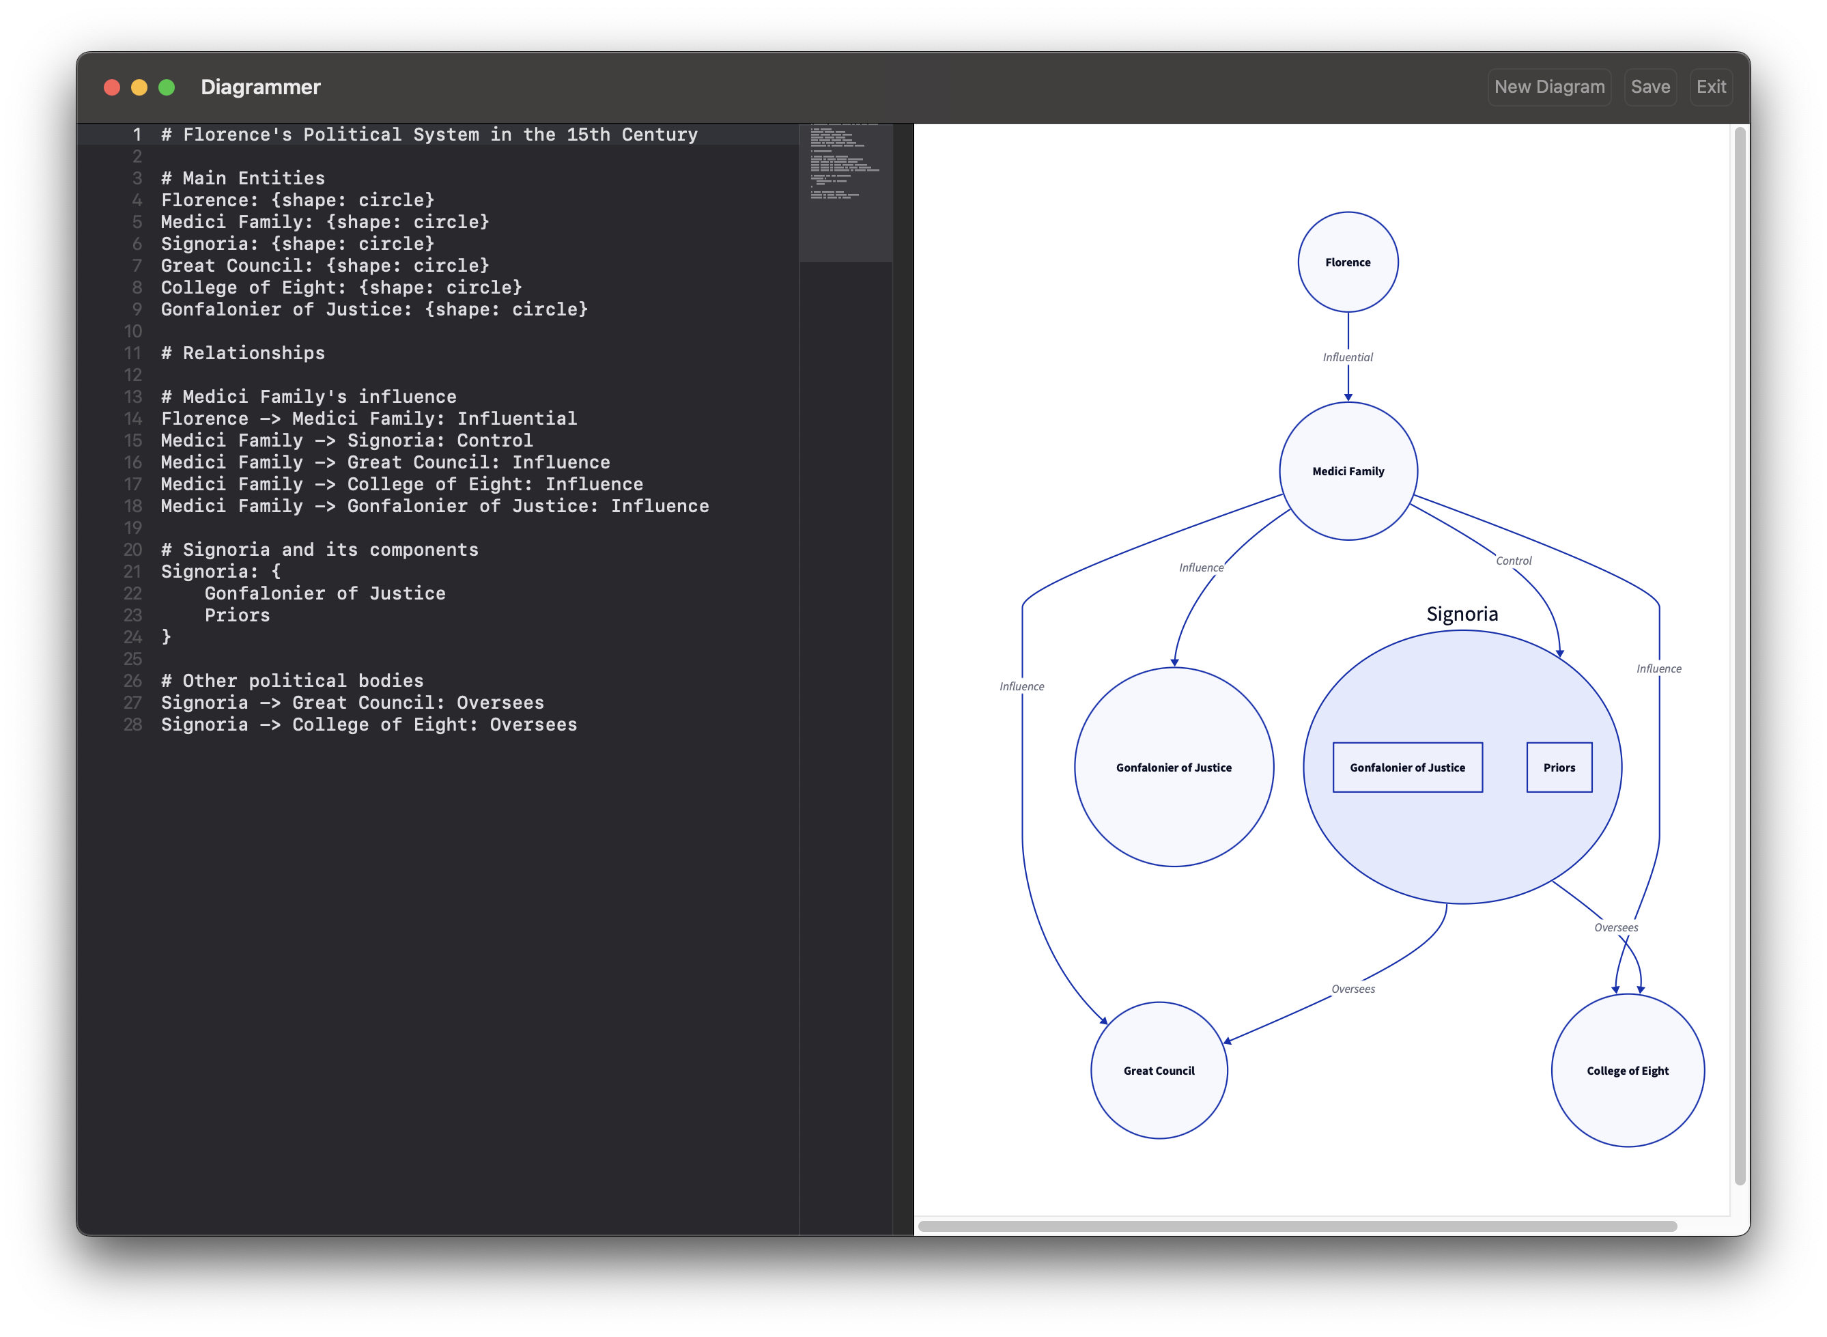Save the current diagram
The image size is (1827, 1337).
tap(1649, 87)
